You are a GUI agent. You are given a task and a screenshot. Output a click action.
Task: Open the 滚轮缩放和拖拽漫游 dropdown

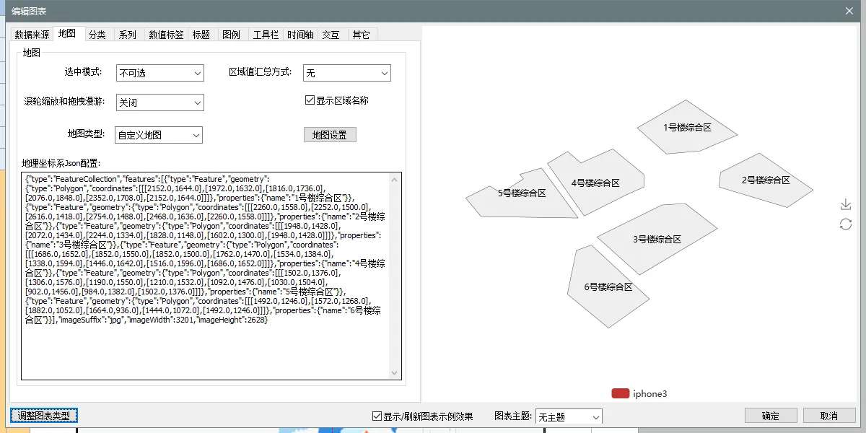point(159,102)
